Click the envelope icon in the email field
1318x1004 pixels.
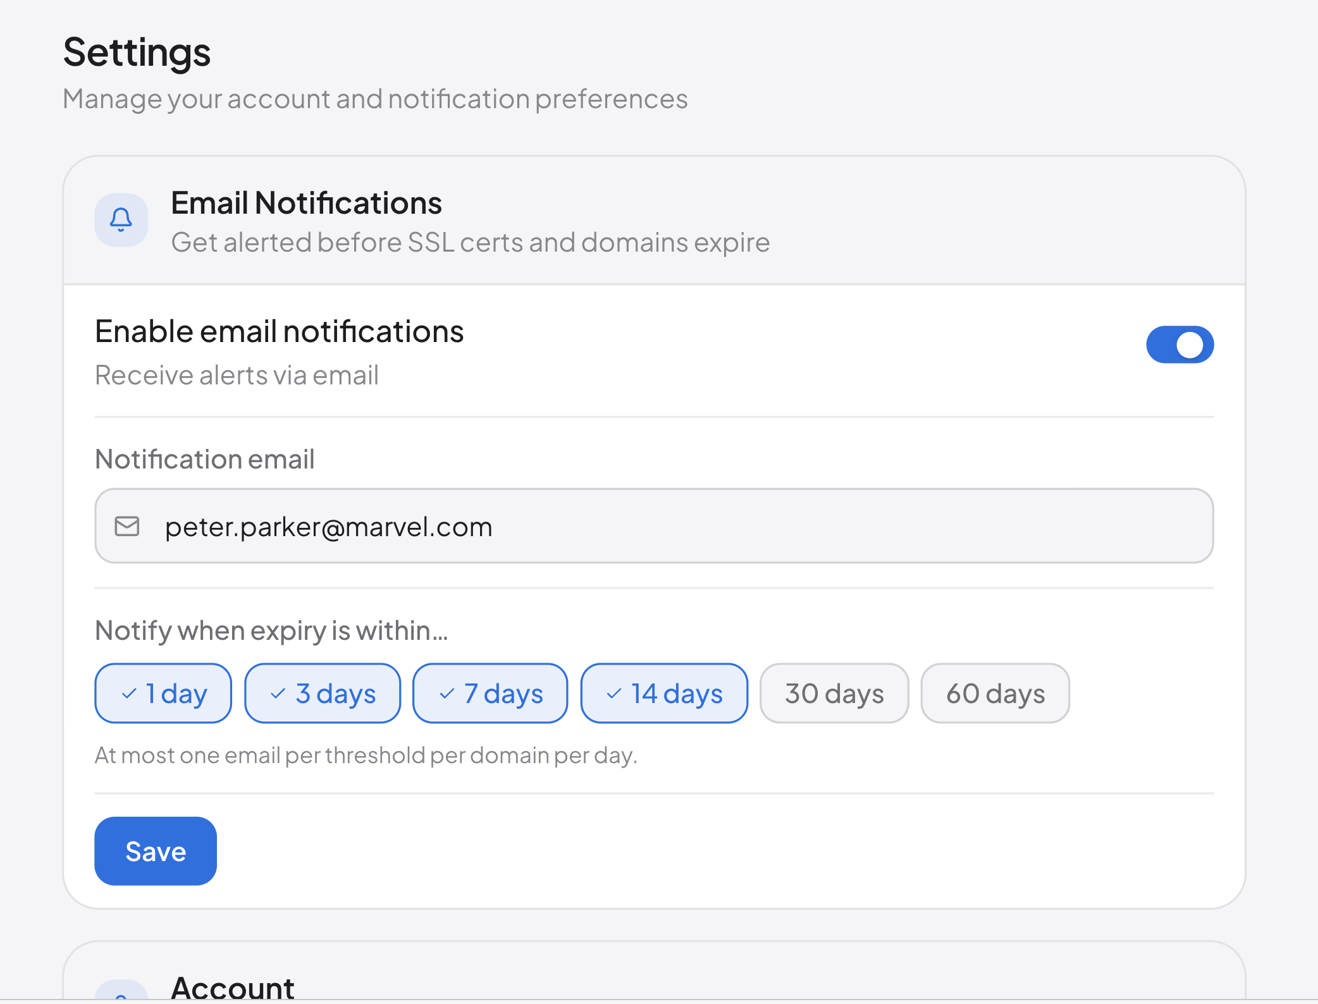coord(127,526)
